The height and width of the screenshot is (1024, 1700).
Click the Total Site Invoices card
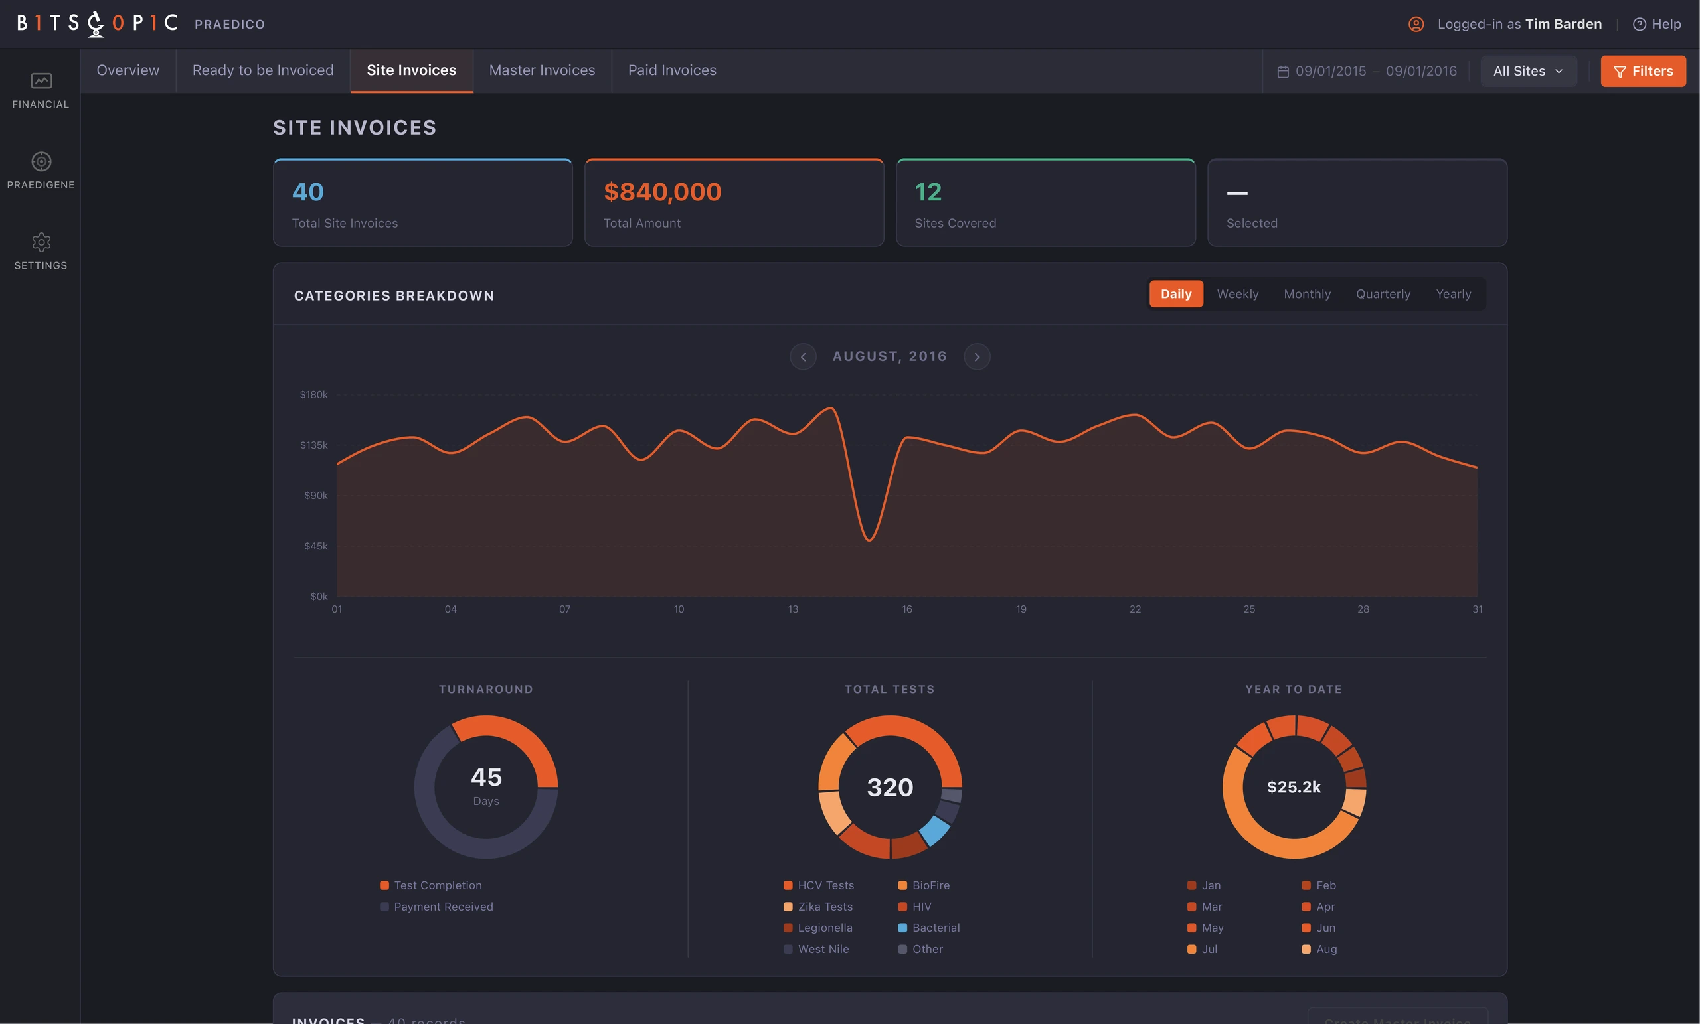click(422, 202)
